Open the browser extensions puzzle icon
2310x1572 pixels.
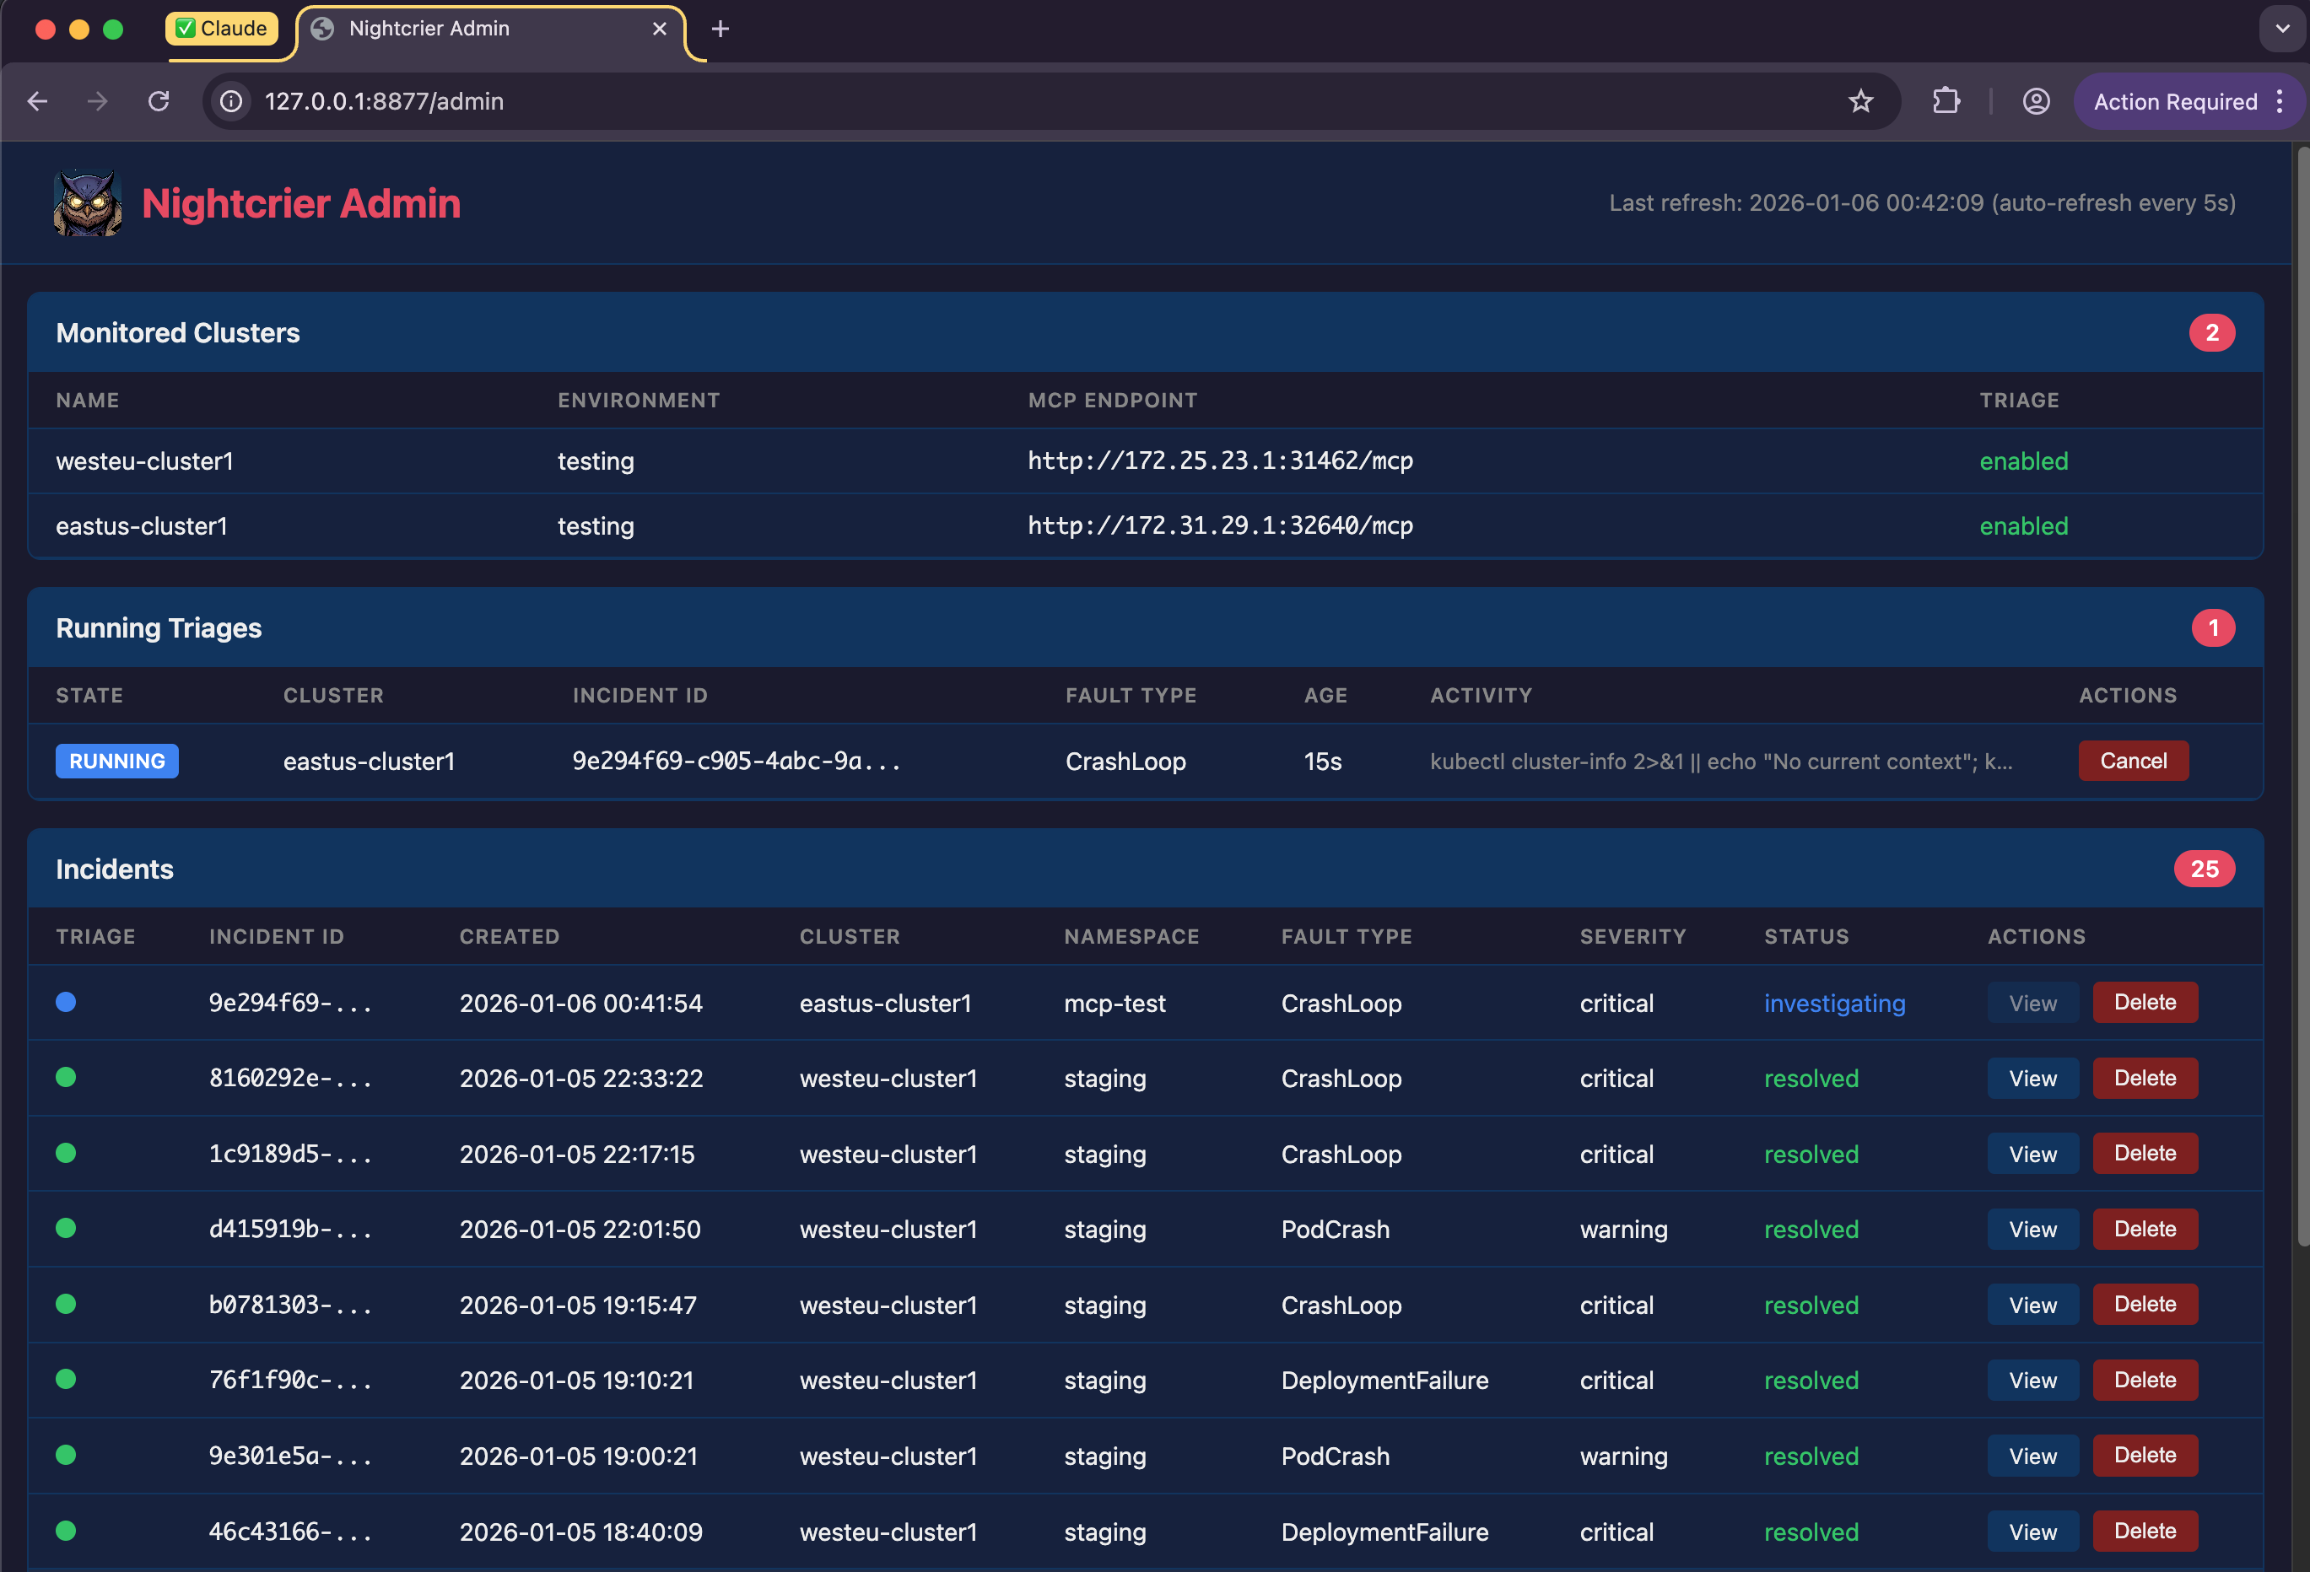tap(1946, 100)
